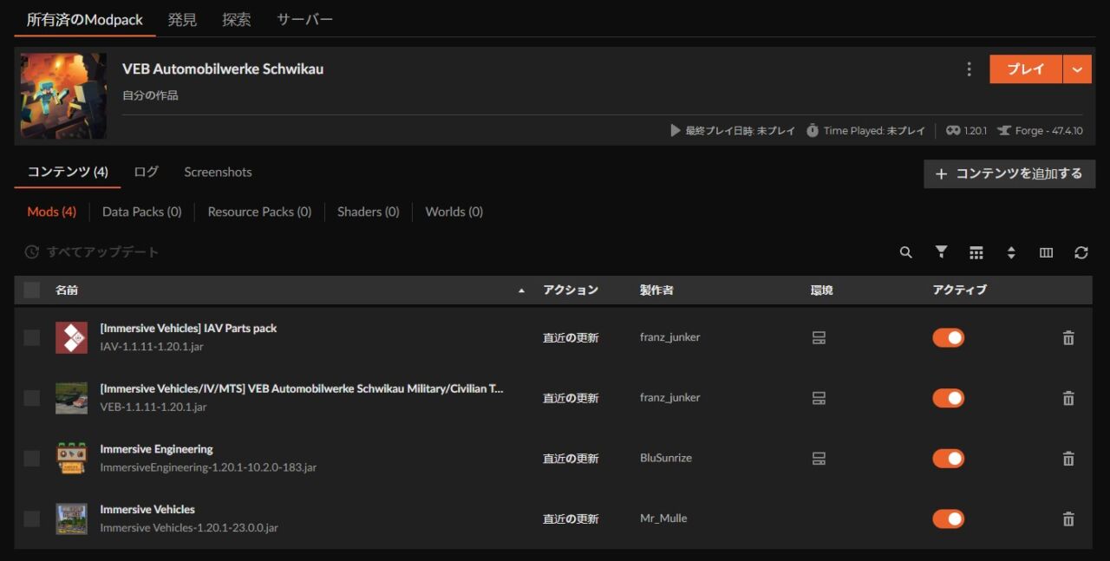Click the 名前 column sort arrow
Screen dimensions: 1110x561
tap(521, 290)
